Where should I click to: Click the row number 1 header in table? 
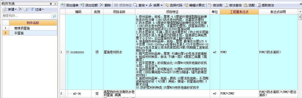(x=63, y=52)
